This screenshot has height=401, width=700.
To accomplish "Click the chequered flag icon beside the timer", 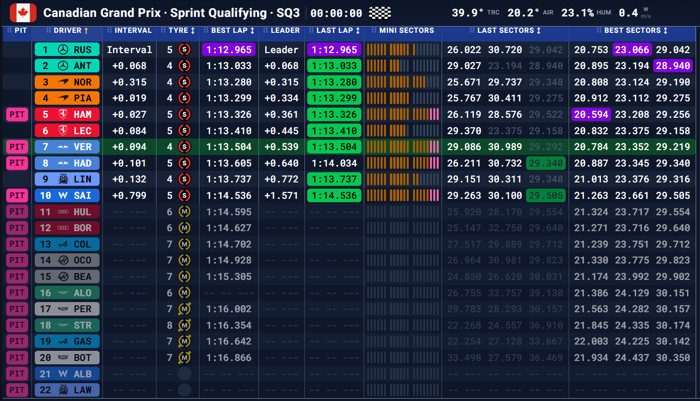I will coord(380,13).
